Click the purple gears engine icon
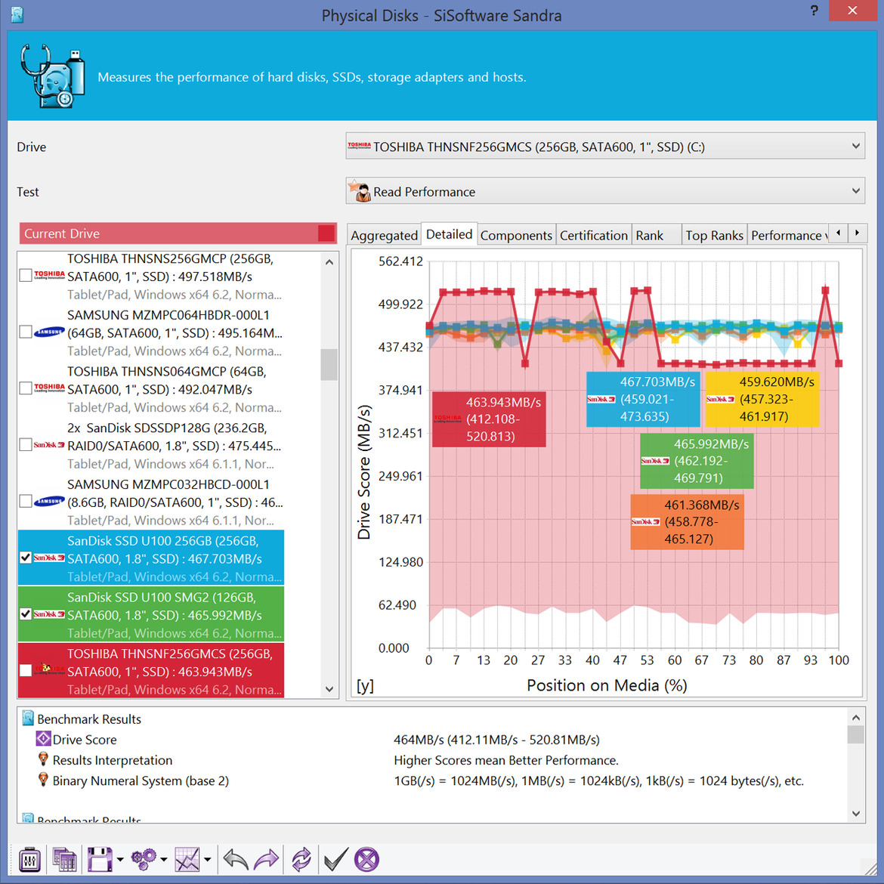This screenshot has height=884, width=884. (144, 860)
